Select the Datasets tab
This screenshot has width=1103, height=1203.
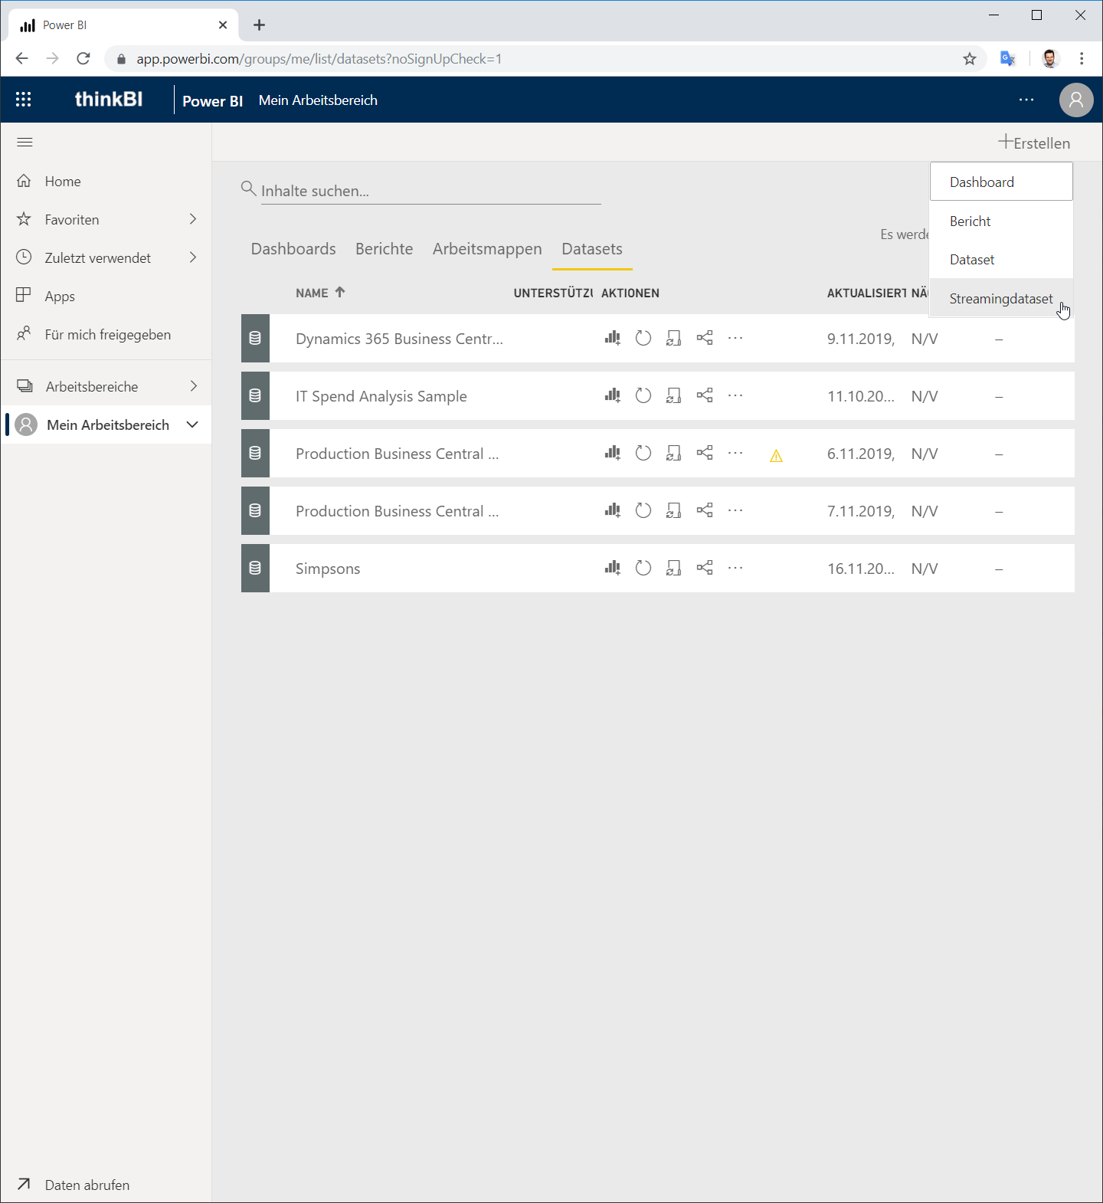[x=592, y=249]
